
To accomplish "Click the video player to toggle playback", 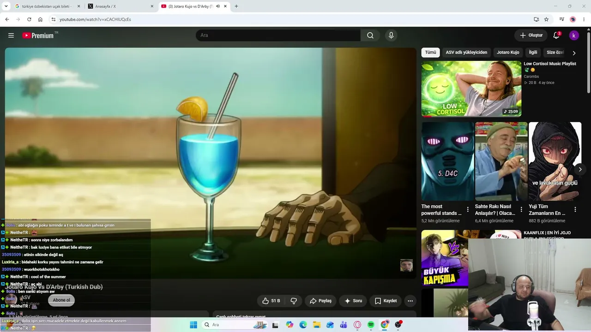I will [211, 163].
